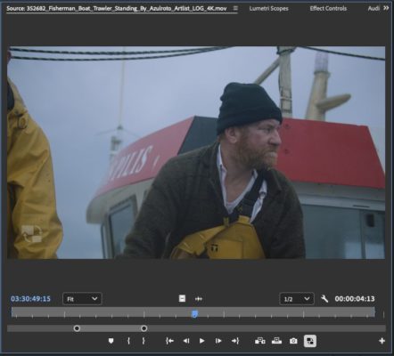Click the Go to In button
394x356 pixels.
click(x=169, y=341)
